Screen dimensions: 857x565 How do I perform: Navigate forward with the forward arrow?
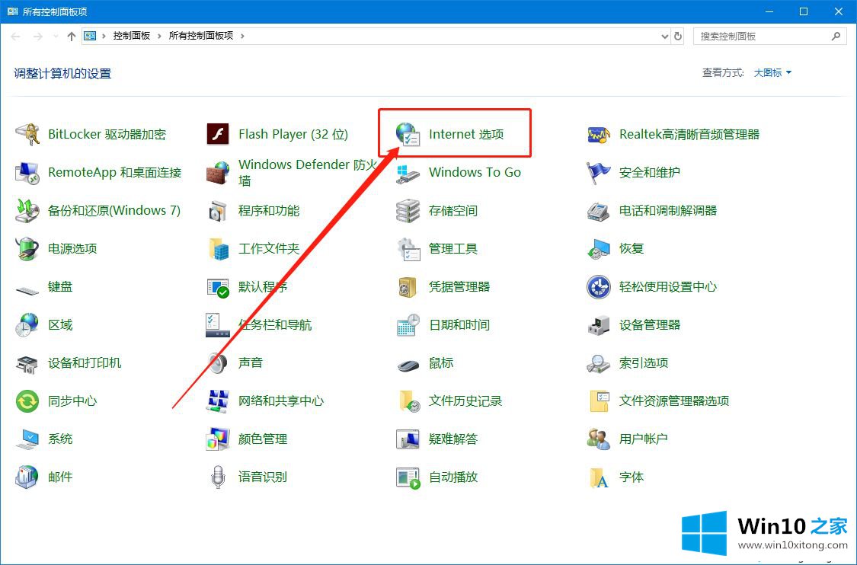[38, 36]
